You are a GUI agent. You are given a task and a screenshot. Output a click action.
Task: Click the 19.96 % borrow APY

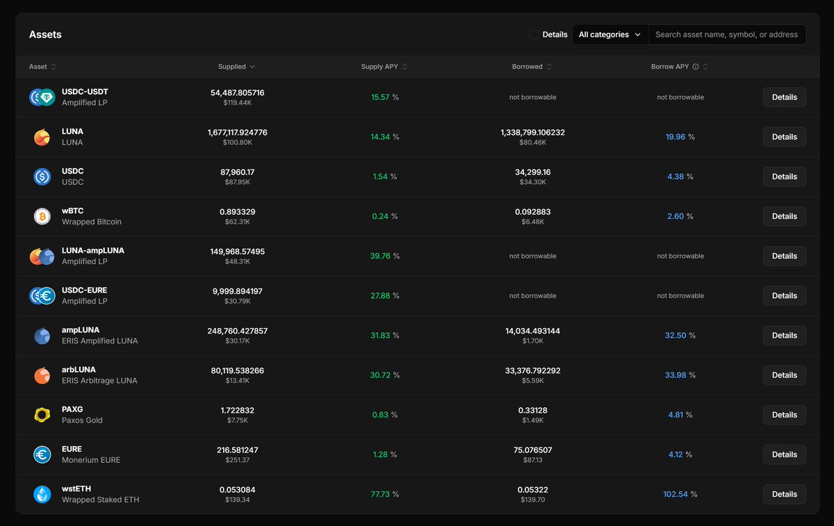680,137
